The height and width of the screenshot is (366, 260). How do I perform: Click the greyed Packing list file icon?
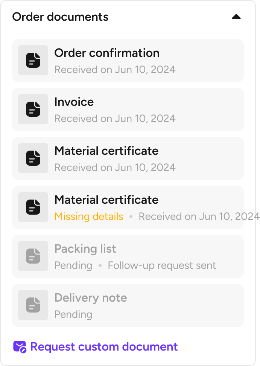33,256
